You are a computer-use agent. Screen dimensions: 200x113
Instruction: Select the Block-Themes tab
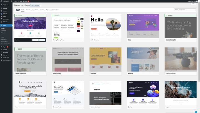coord(35,9)
